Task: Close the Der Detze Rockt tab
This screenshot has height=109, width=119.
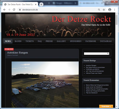Action: click(36, 4)
